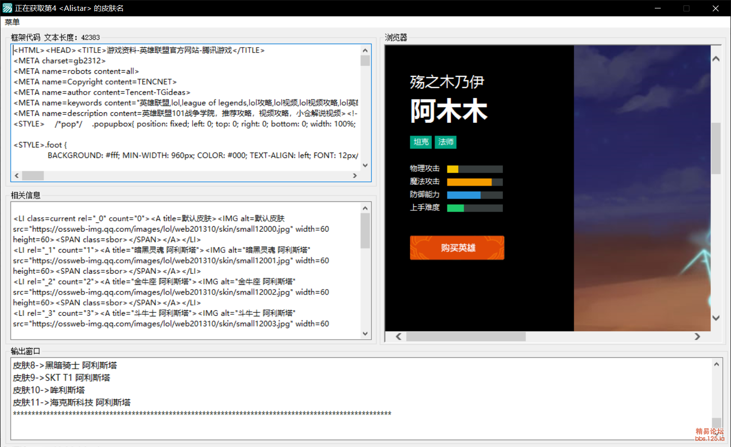Click the browser panel scroll left arrow

398,337
